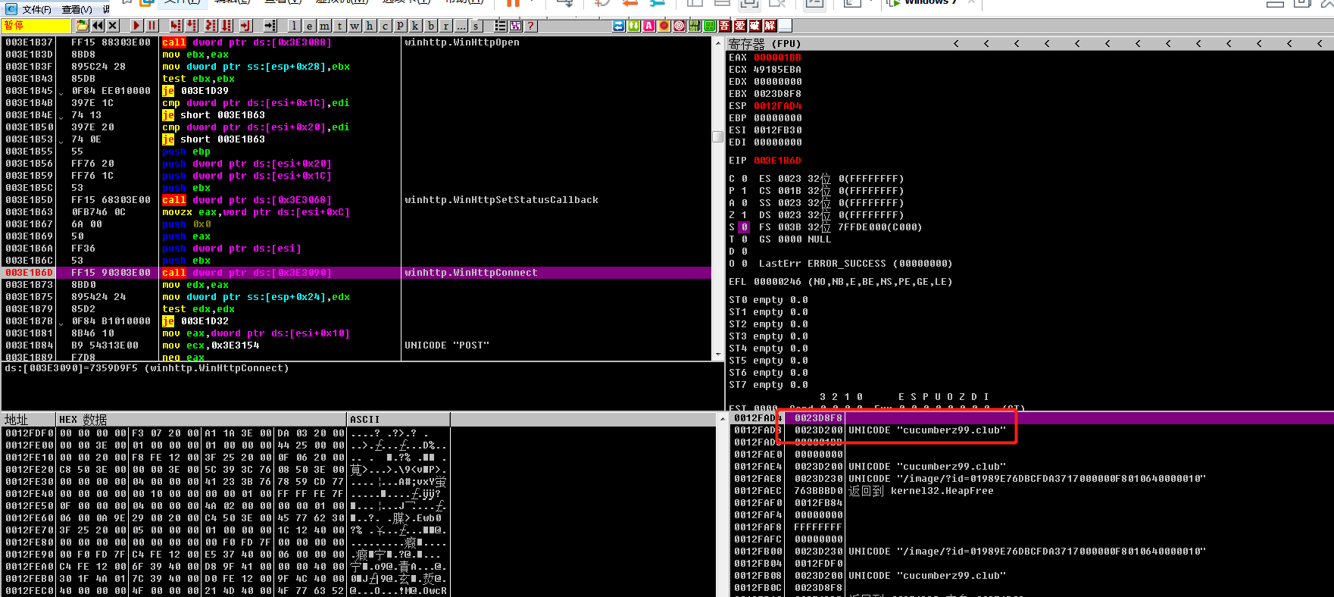
Task: Open the 查看(V) menu
Action: 77,9
